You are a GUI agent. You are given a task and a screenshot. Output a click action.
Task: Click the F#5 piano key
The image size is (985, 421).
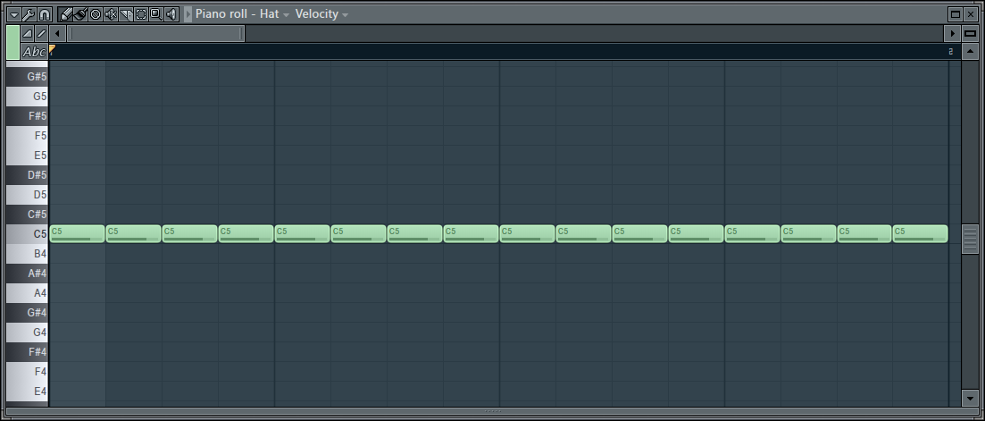coord(28,115)
